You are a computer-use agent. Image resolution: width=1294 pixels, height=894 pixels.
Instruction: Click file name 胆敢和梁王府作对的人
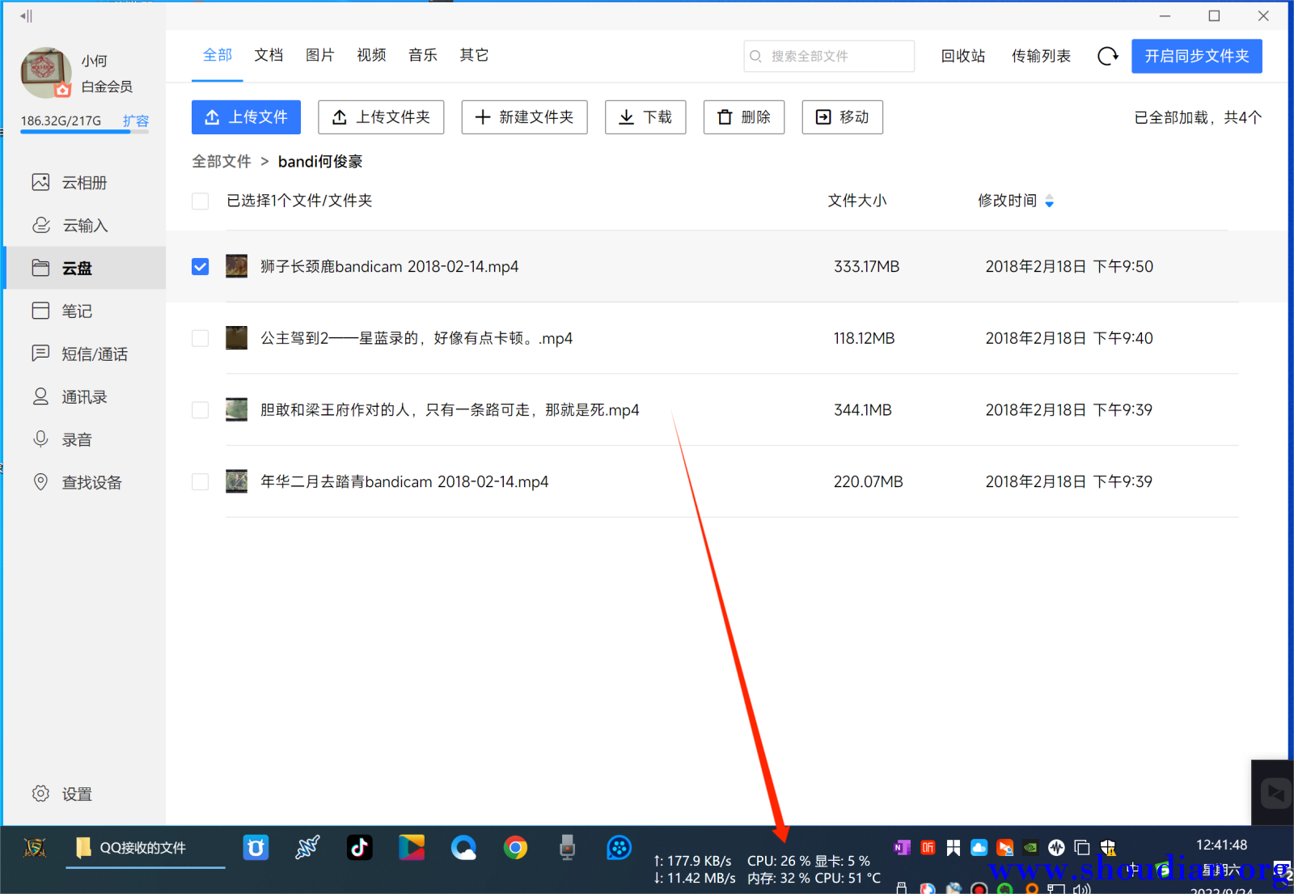point(450,410)
